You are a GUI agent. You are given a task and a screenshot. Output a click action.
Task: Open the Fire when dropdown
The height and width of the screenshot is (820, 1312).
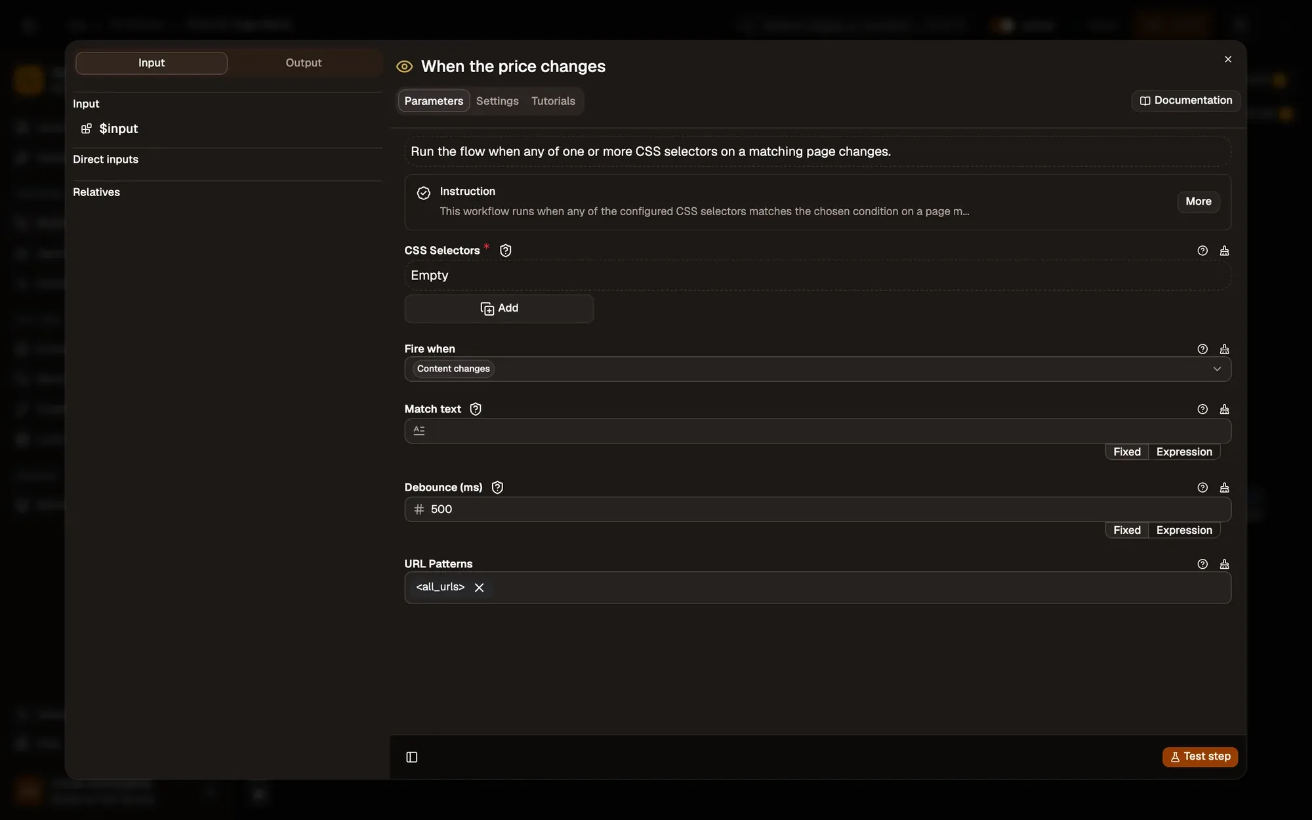(x=817, y=369)
